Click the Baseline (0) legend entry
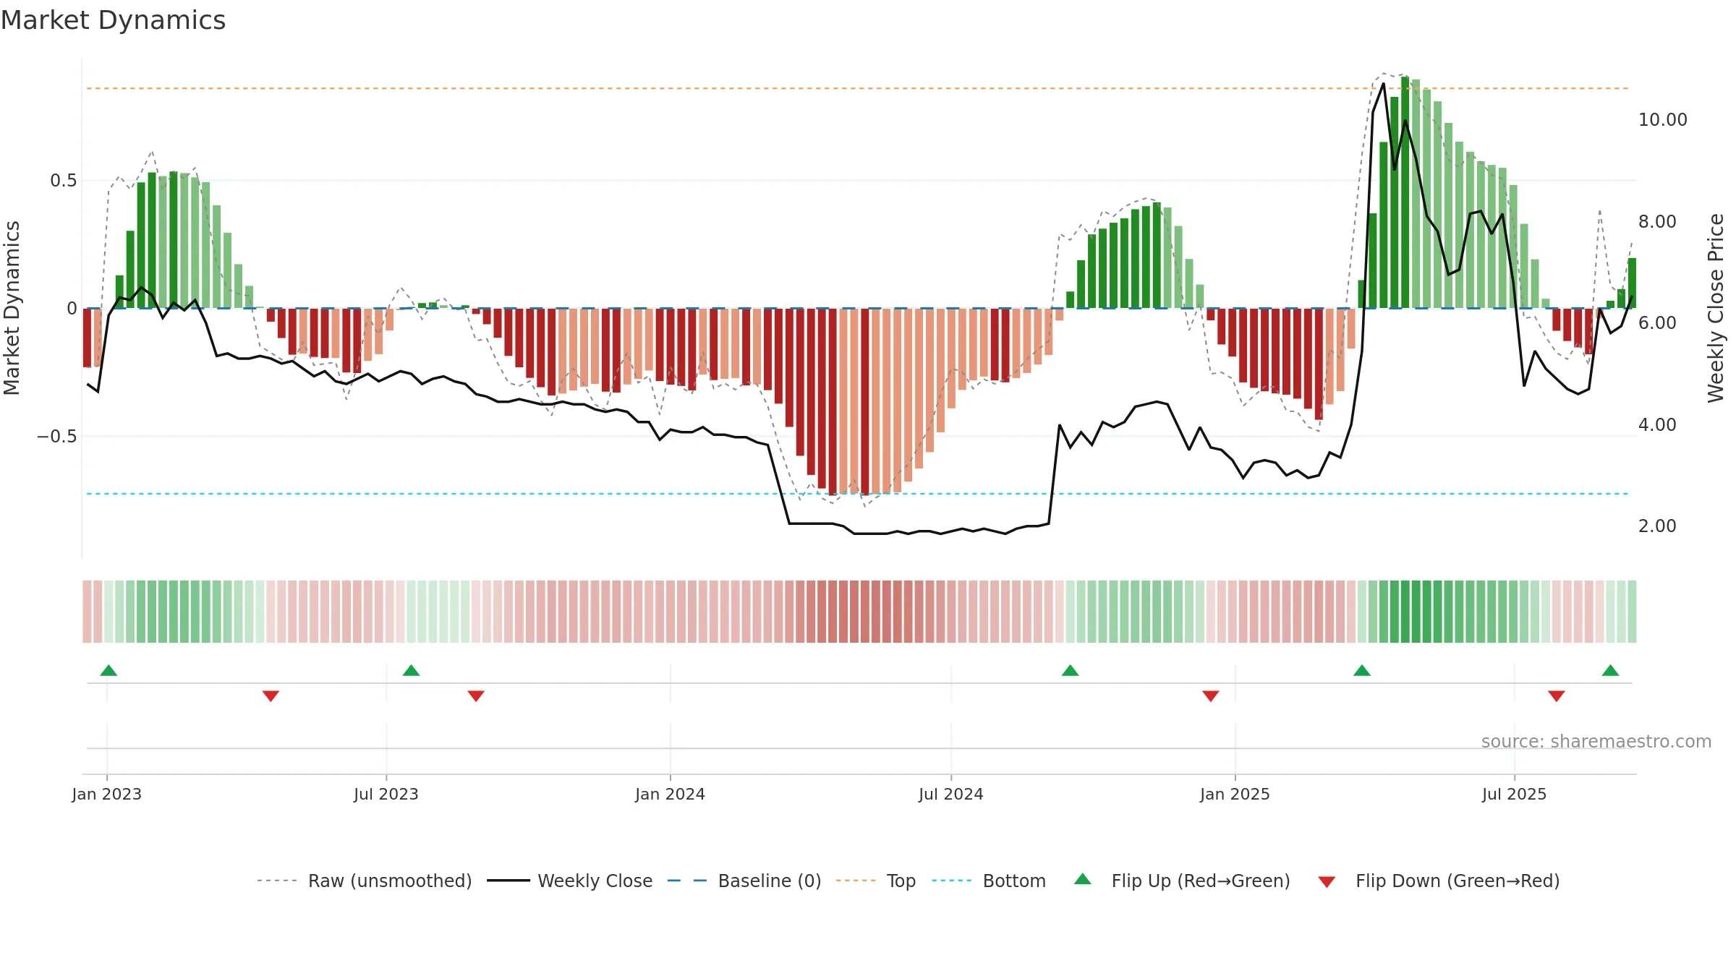1736x976 pixels. coord(744,881)
